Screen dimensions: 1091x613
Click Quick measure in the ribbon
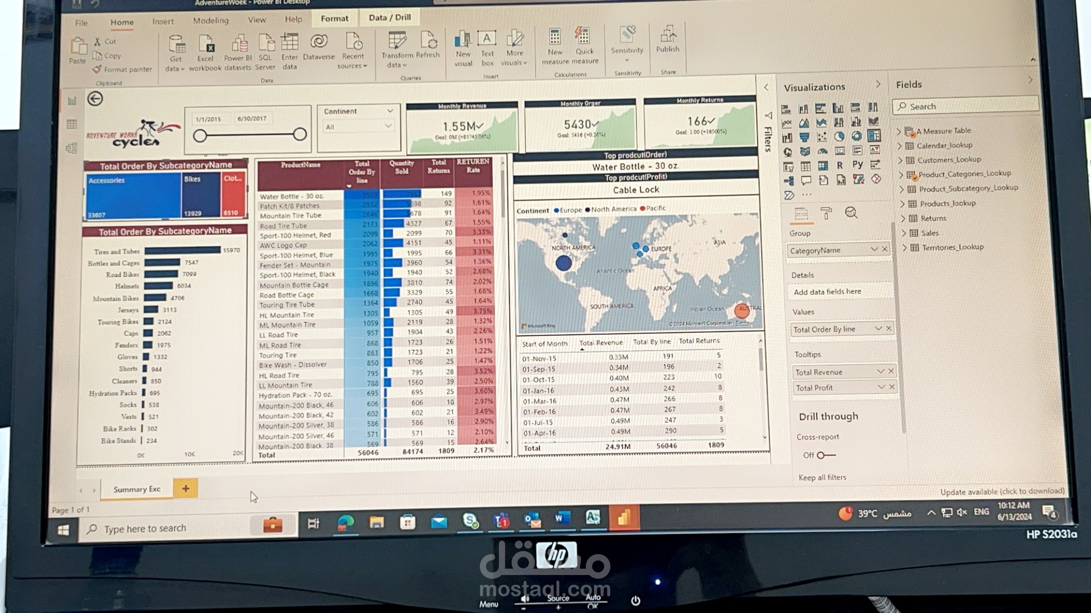pos(585,46)
